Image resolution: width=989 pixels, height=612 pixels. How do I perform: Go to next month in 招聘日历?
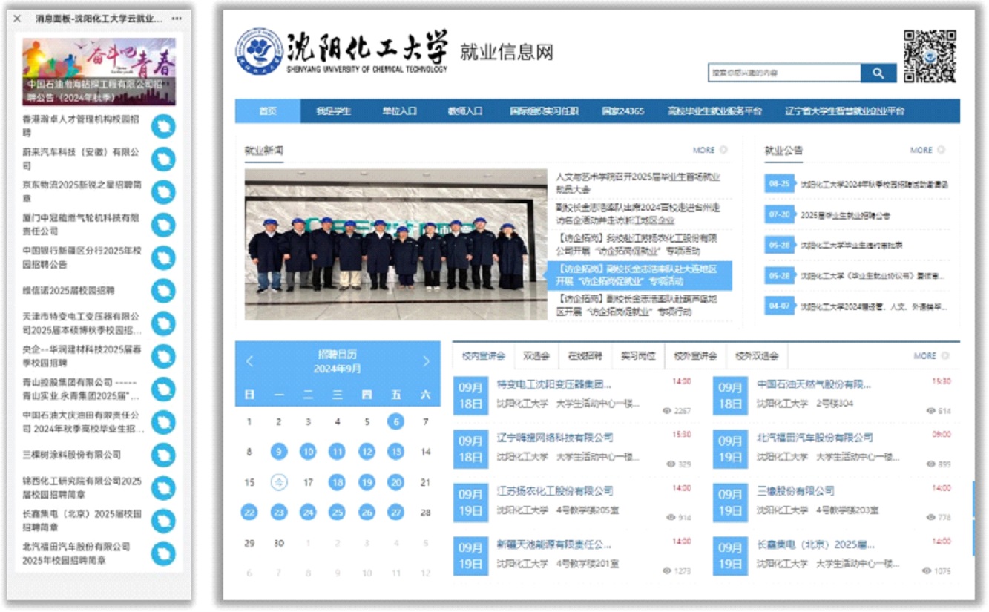tap(426, 361)
